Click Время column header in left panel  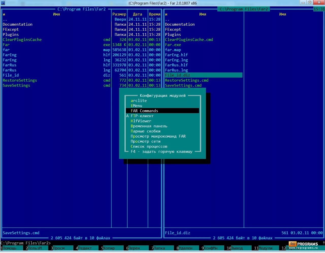point(155,14)
